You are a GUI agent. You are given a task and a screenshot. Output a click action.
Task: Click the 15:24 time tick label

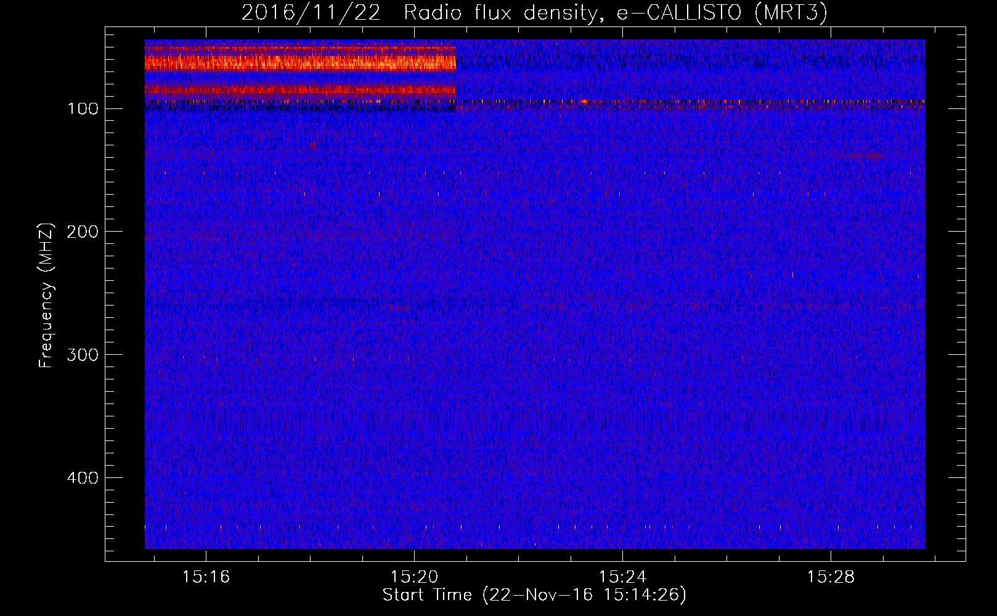point(623,577)
